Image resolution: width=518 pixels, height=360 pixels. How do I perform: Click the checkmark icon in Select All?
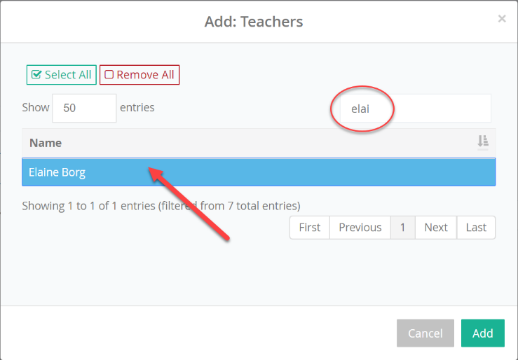point(36,74)
